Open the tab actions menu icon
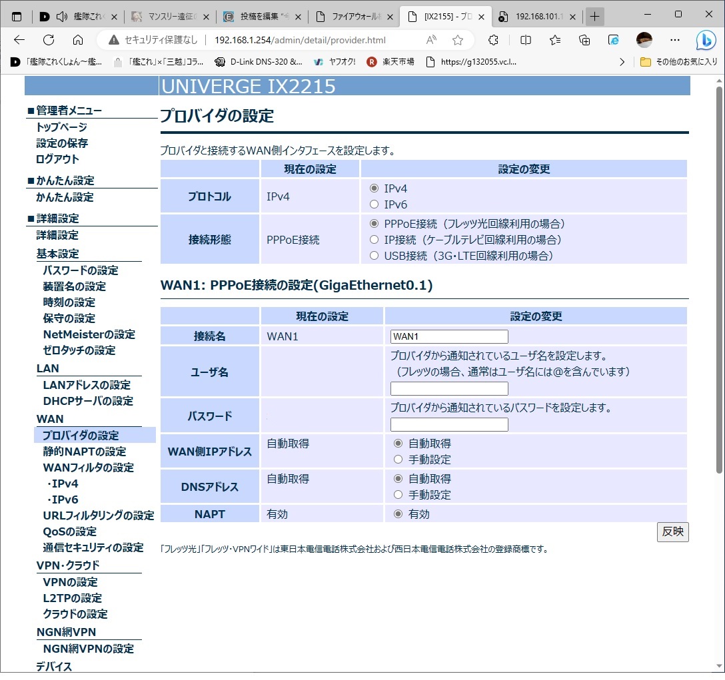725x680 pixels. click(x=17, y=17)
